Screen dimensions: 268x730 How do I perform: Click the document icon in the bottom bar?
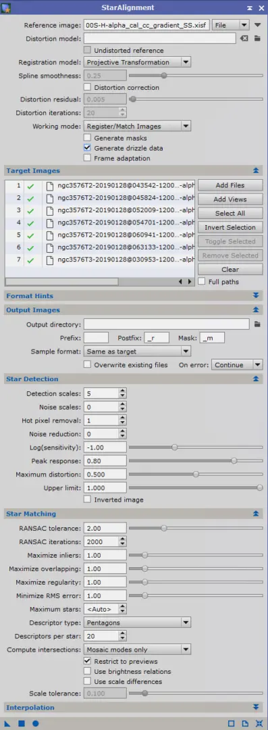pos(245,723)
